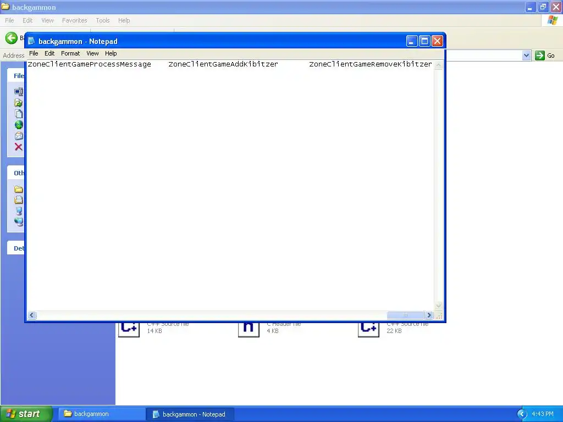Click the E-mail this file envelope icon
Viewport: 563px width, 422px height.
[19, 136]
